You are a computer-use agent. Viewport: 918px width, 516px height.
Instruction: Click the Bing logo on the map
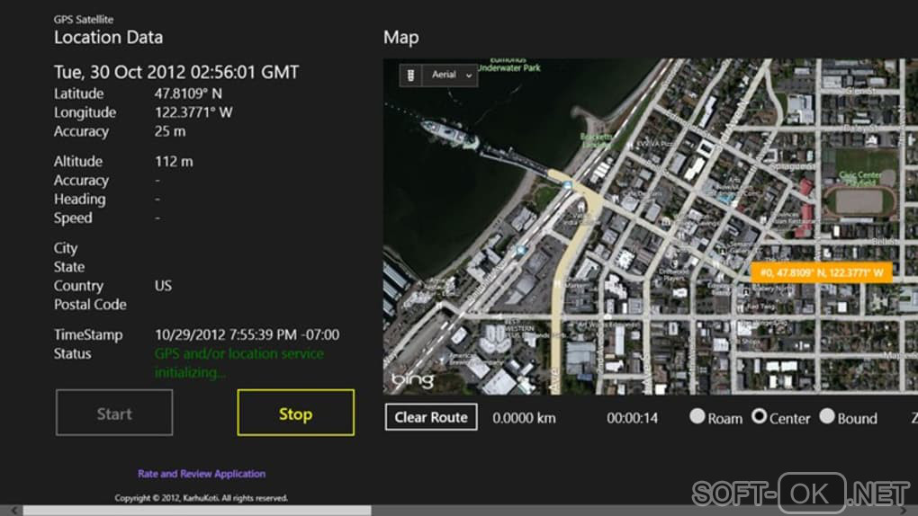coord(413,379)
